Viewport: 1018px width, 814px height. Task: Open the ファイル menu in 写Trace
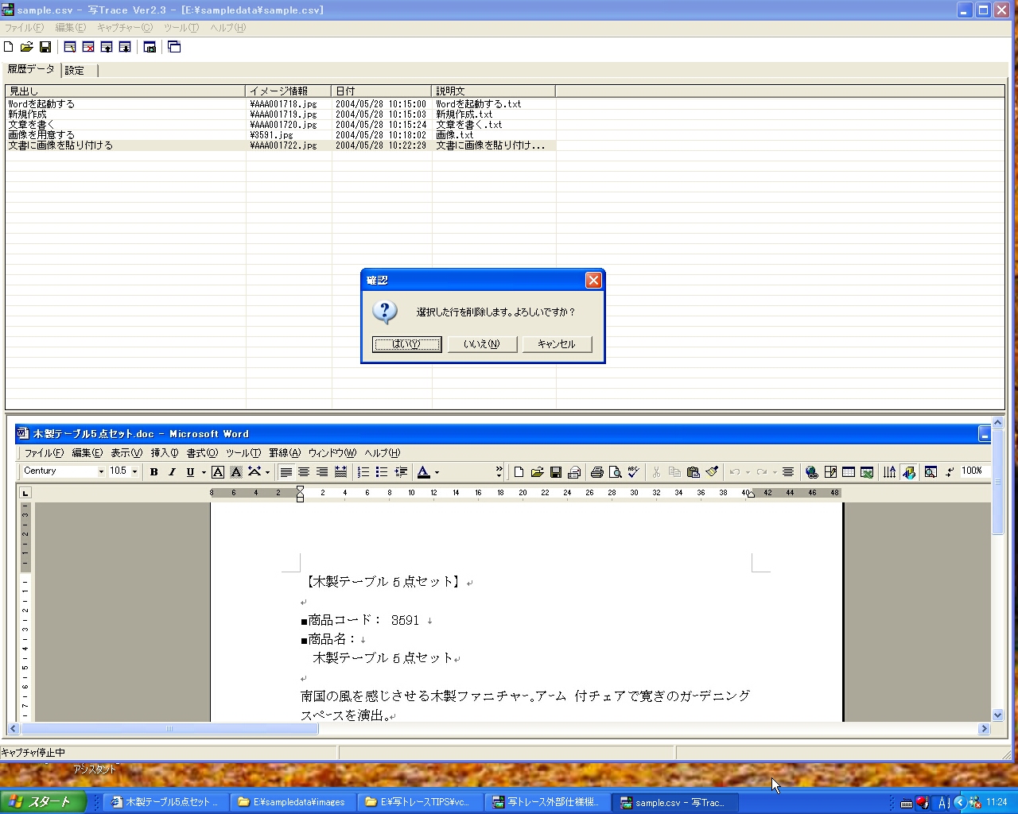coord(25,28)
